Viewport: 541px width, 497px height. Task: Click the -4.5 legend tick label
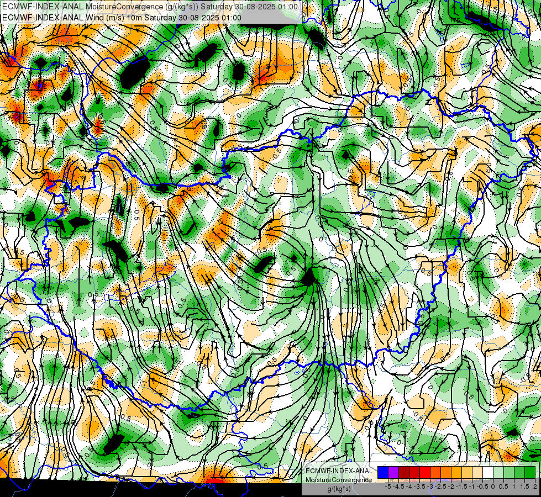click(398, 487)
